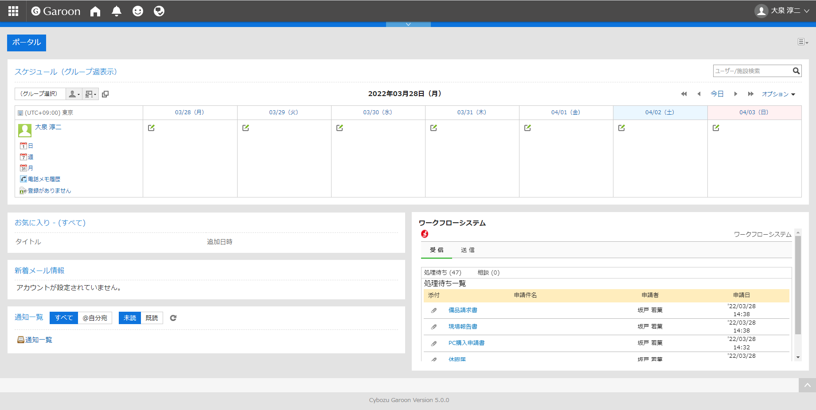Switch notification filter to @自分宛
This screenshot has height=410, width=816.
(95, 318)
